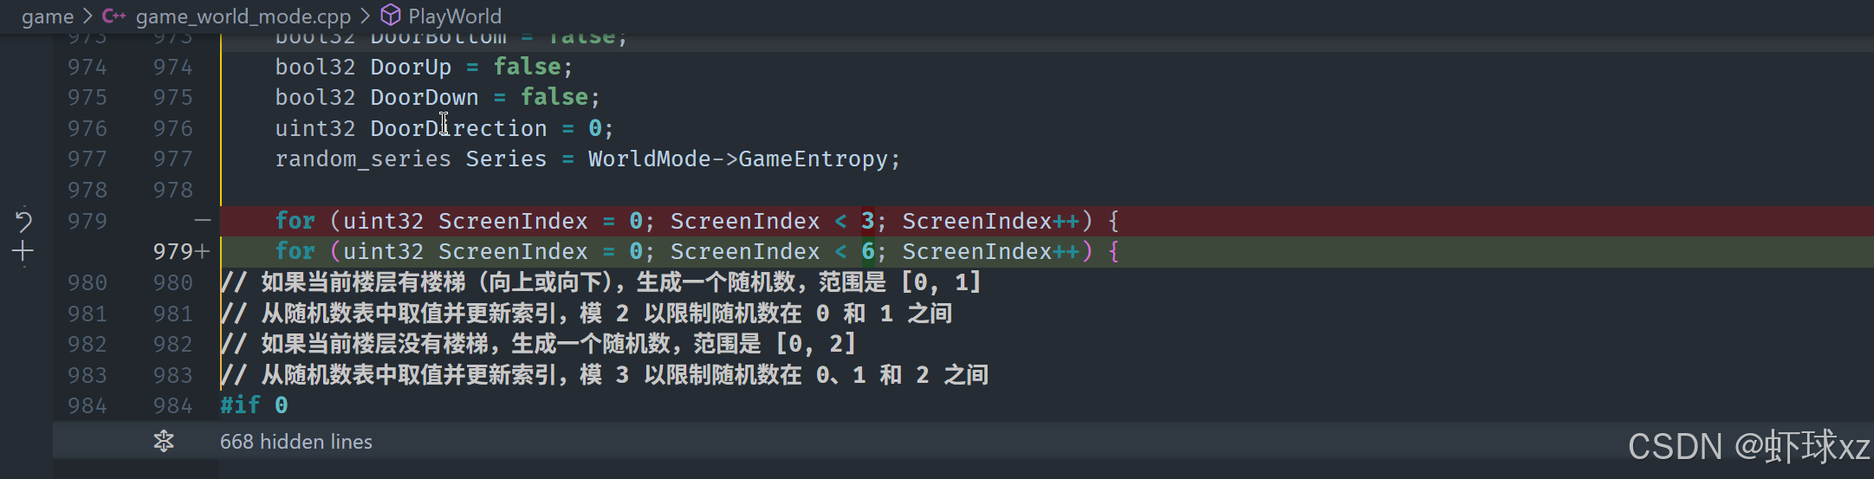This screenshot has height=479, width=1874.
Task: Click the comment on line 983
Action: click(605, 375)
